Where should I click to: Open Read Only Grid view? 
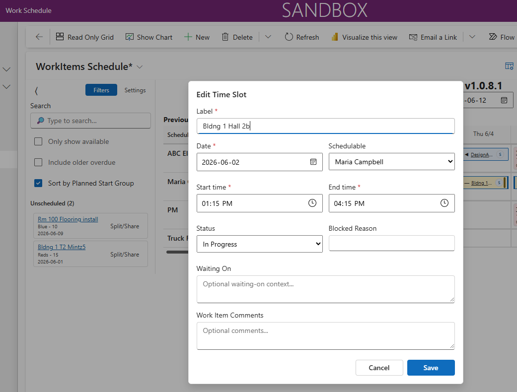(85, 37)
